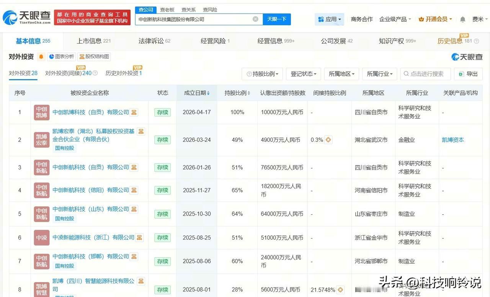This screenshot has width=490, height=297.
Task: Click the alert bell next to 对外投资
Action: pos(41,57)
